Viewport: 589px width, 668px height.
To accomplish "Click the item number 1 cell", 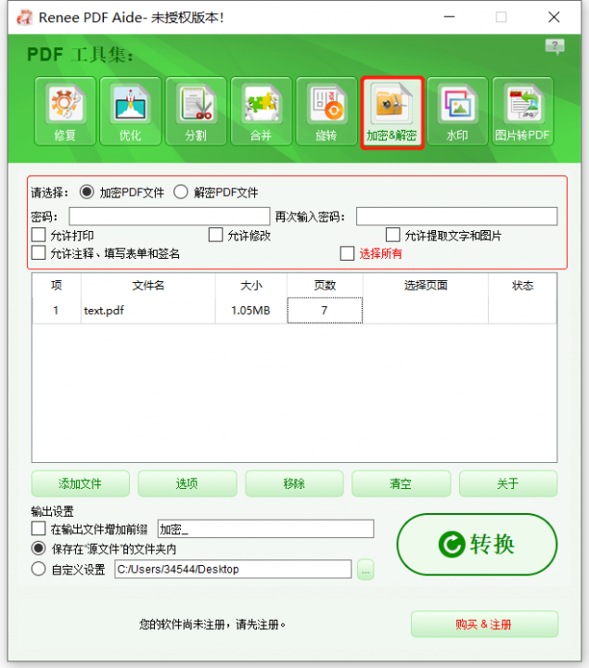I will point(57,310).
